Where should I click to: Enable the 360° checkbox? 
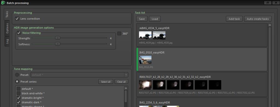click(x=119, y=33)
